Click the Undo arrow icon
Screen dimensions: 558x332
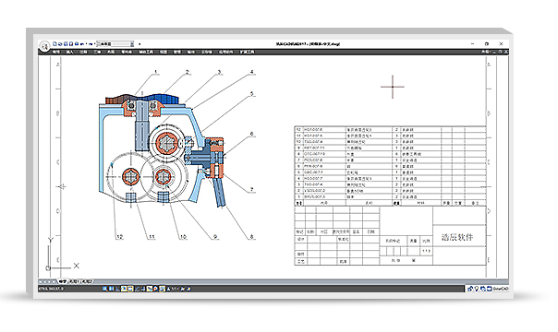tap(82, 44)
